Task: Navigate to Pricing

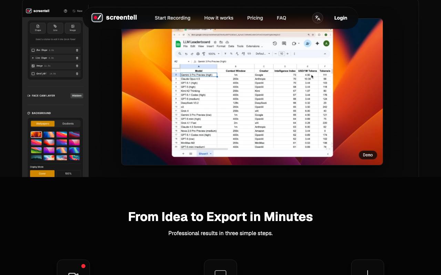Action: [255, 18]
